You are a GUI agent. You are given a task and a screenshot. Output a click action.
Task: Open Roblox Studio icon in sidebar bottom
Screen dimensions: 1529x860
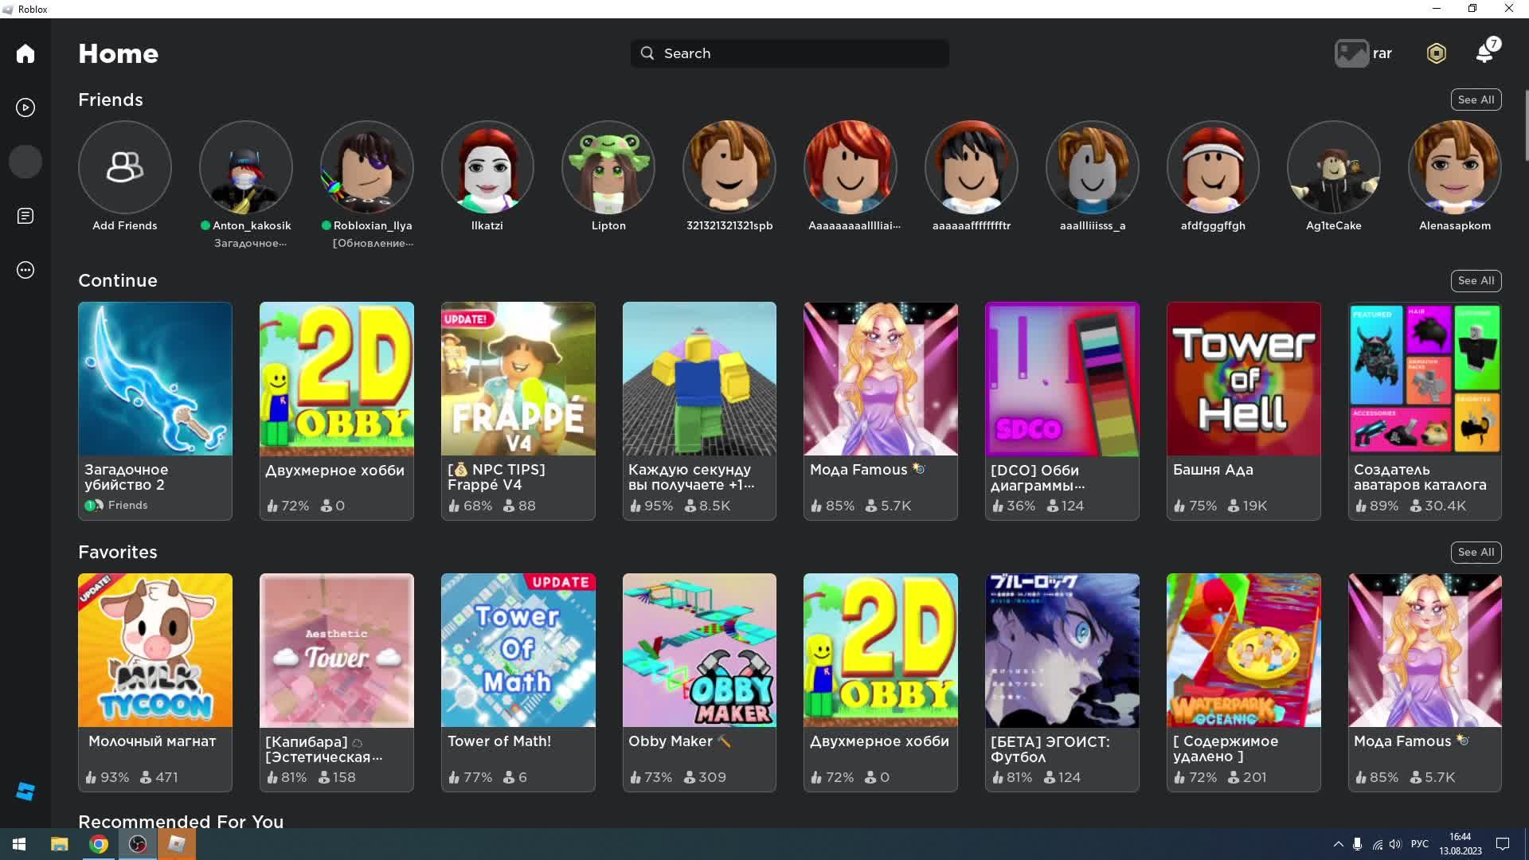pyautogui.click(x=25, y=791)
